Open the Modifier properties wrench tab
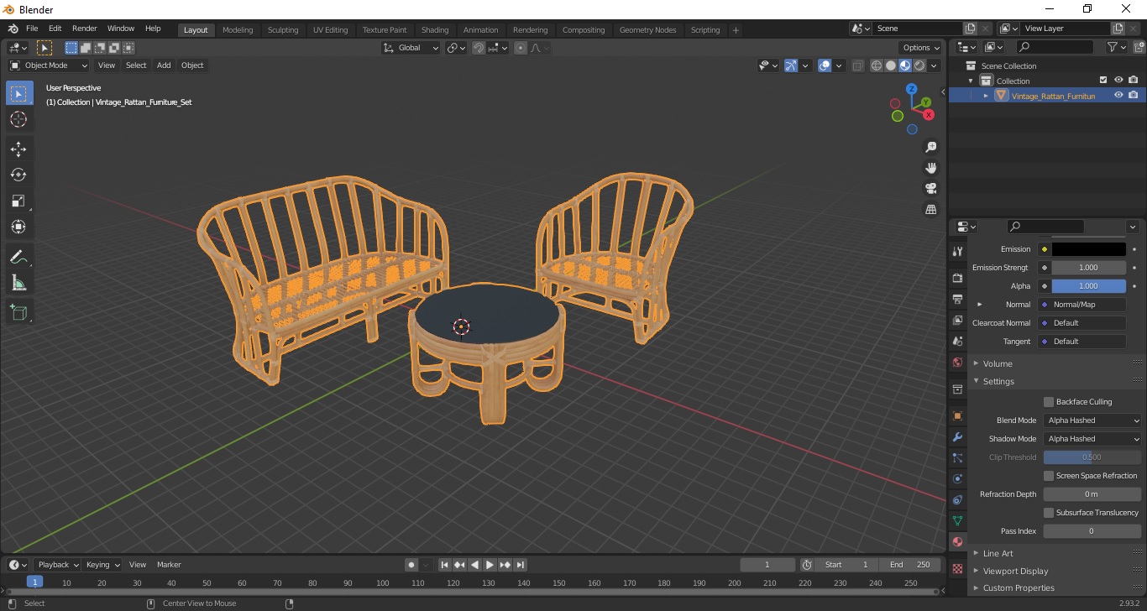Viewport: 1147px width, 611px height. pos(957,437)
